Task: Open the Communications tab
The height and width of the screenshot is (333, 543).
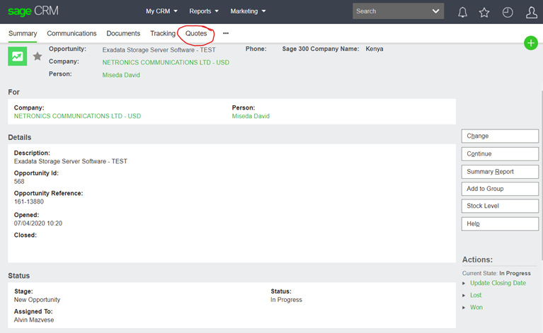Action: pyautogui.click(x=72, y=33)
